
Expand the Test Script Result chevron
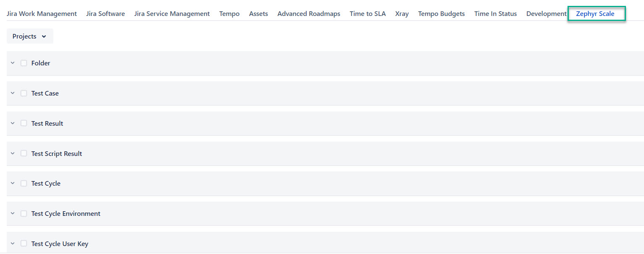(x=13, y=153)
